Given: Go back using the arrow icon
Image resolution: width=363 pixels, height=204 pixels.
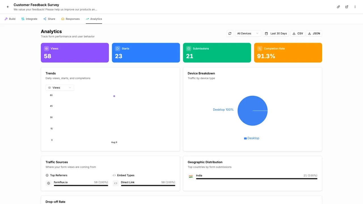Looking at the screenshot, I should [x=8, y=7].
